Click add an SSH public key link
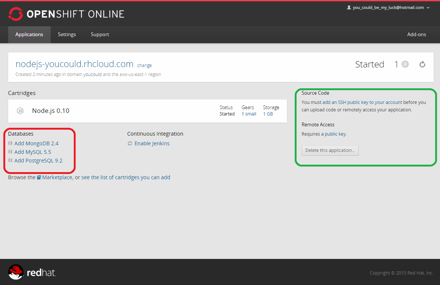This screenshot has width=440, height=285. tap(362, 102)
